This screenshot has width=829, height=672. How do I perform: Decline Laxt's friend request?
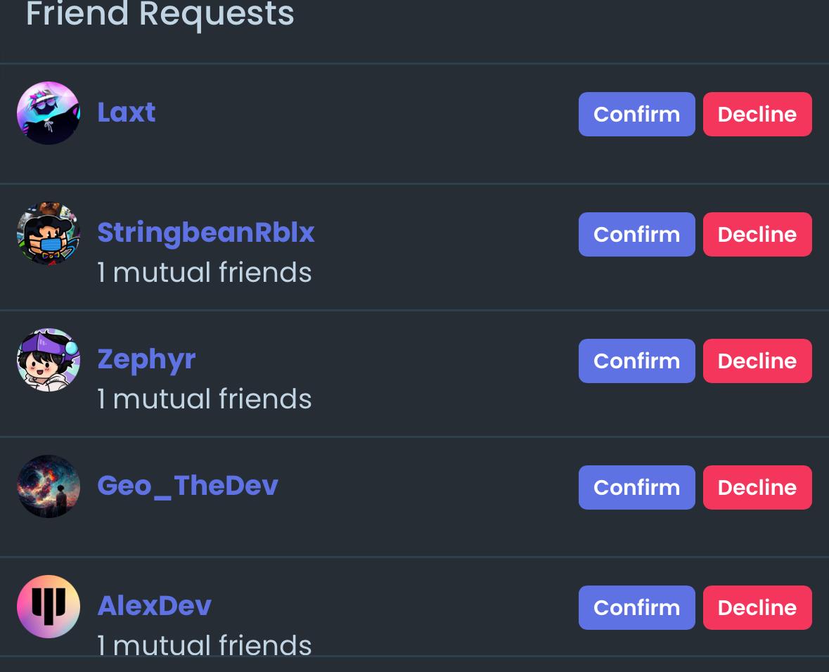click(x=757, y=114)
